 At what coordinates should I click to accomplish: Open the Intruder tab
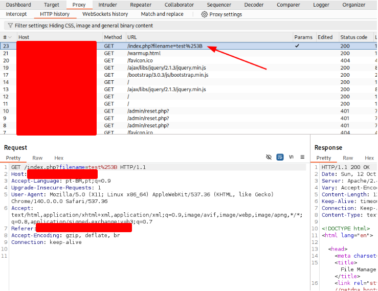[107, 5]
